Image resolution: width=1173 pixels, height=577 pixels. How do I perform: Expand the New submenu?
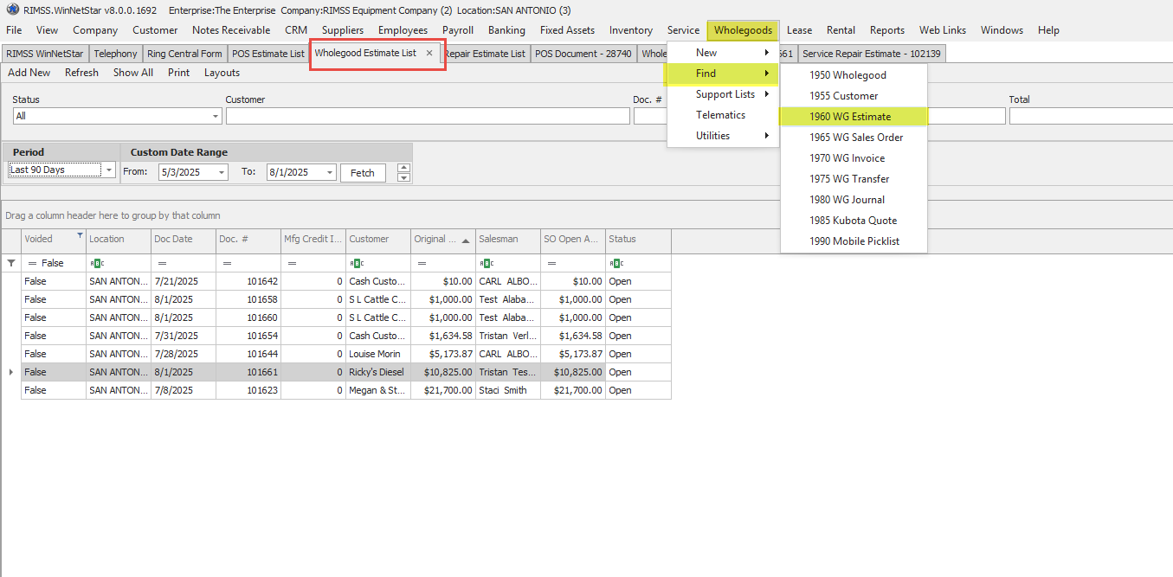click(x=724, y=53)
